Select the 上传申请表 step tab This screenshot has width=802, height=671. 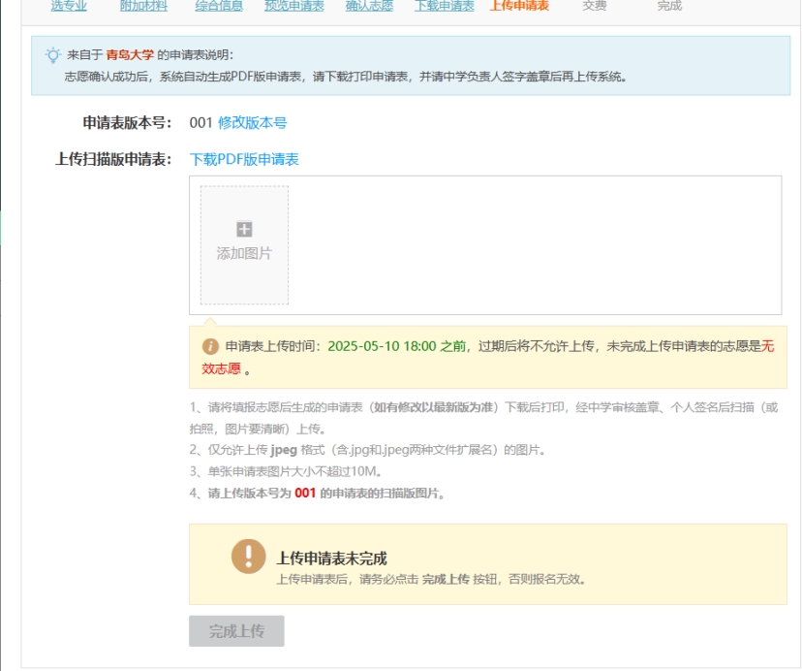point(520,6)
